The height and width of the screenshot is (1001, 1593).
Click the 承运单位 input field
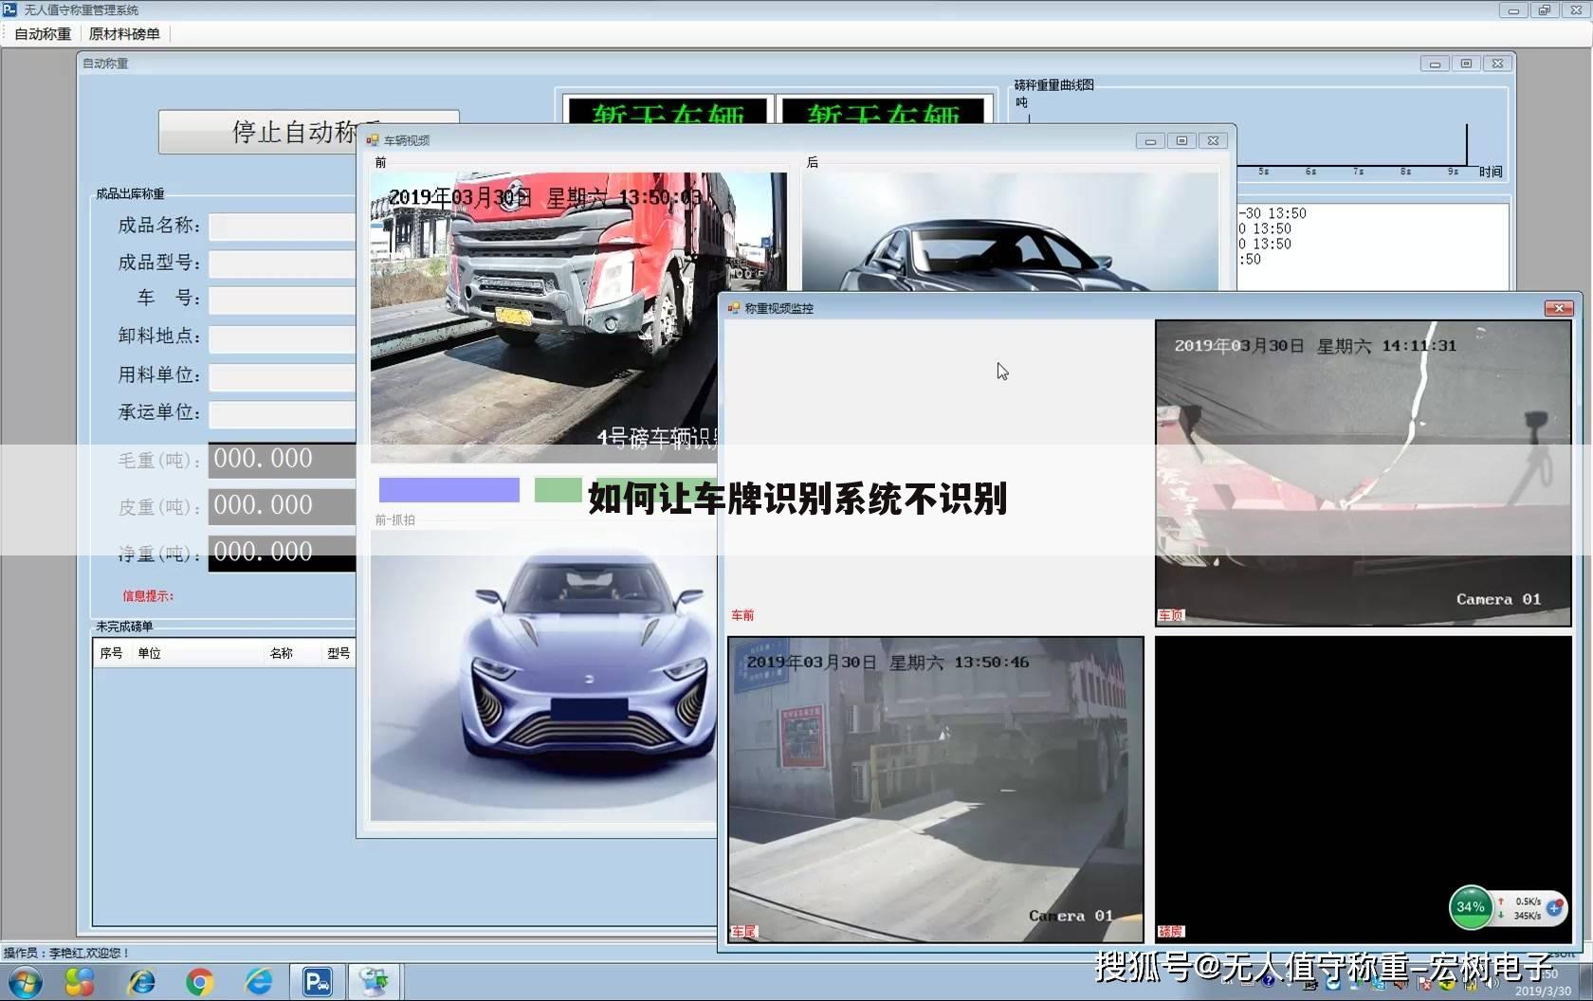pyautogui.click(x=283, y=414)
